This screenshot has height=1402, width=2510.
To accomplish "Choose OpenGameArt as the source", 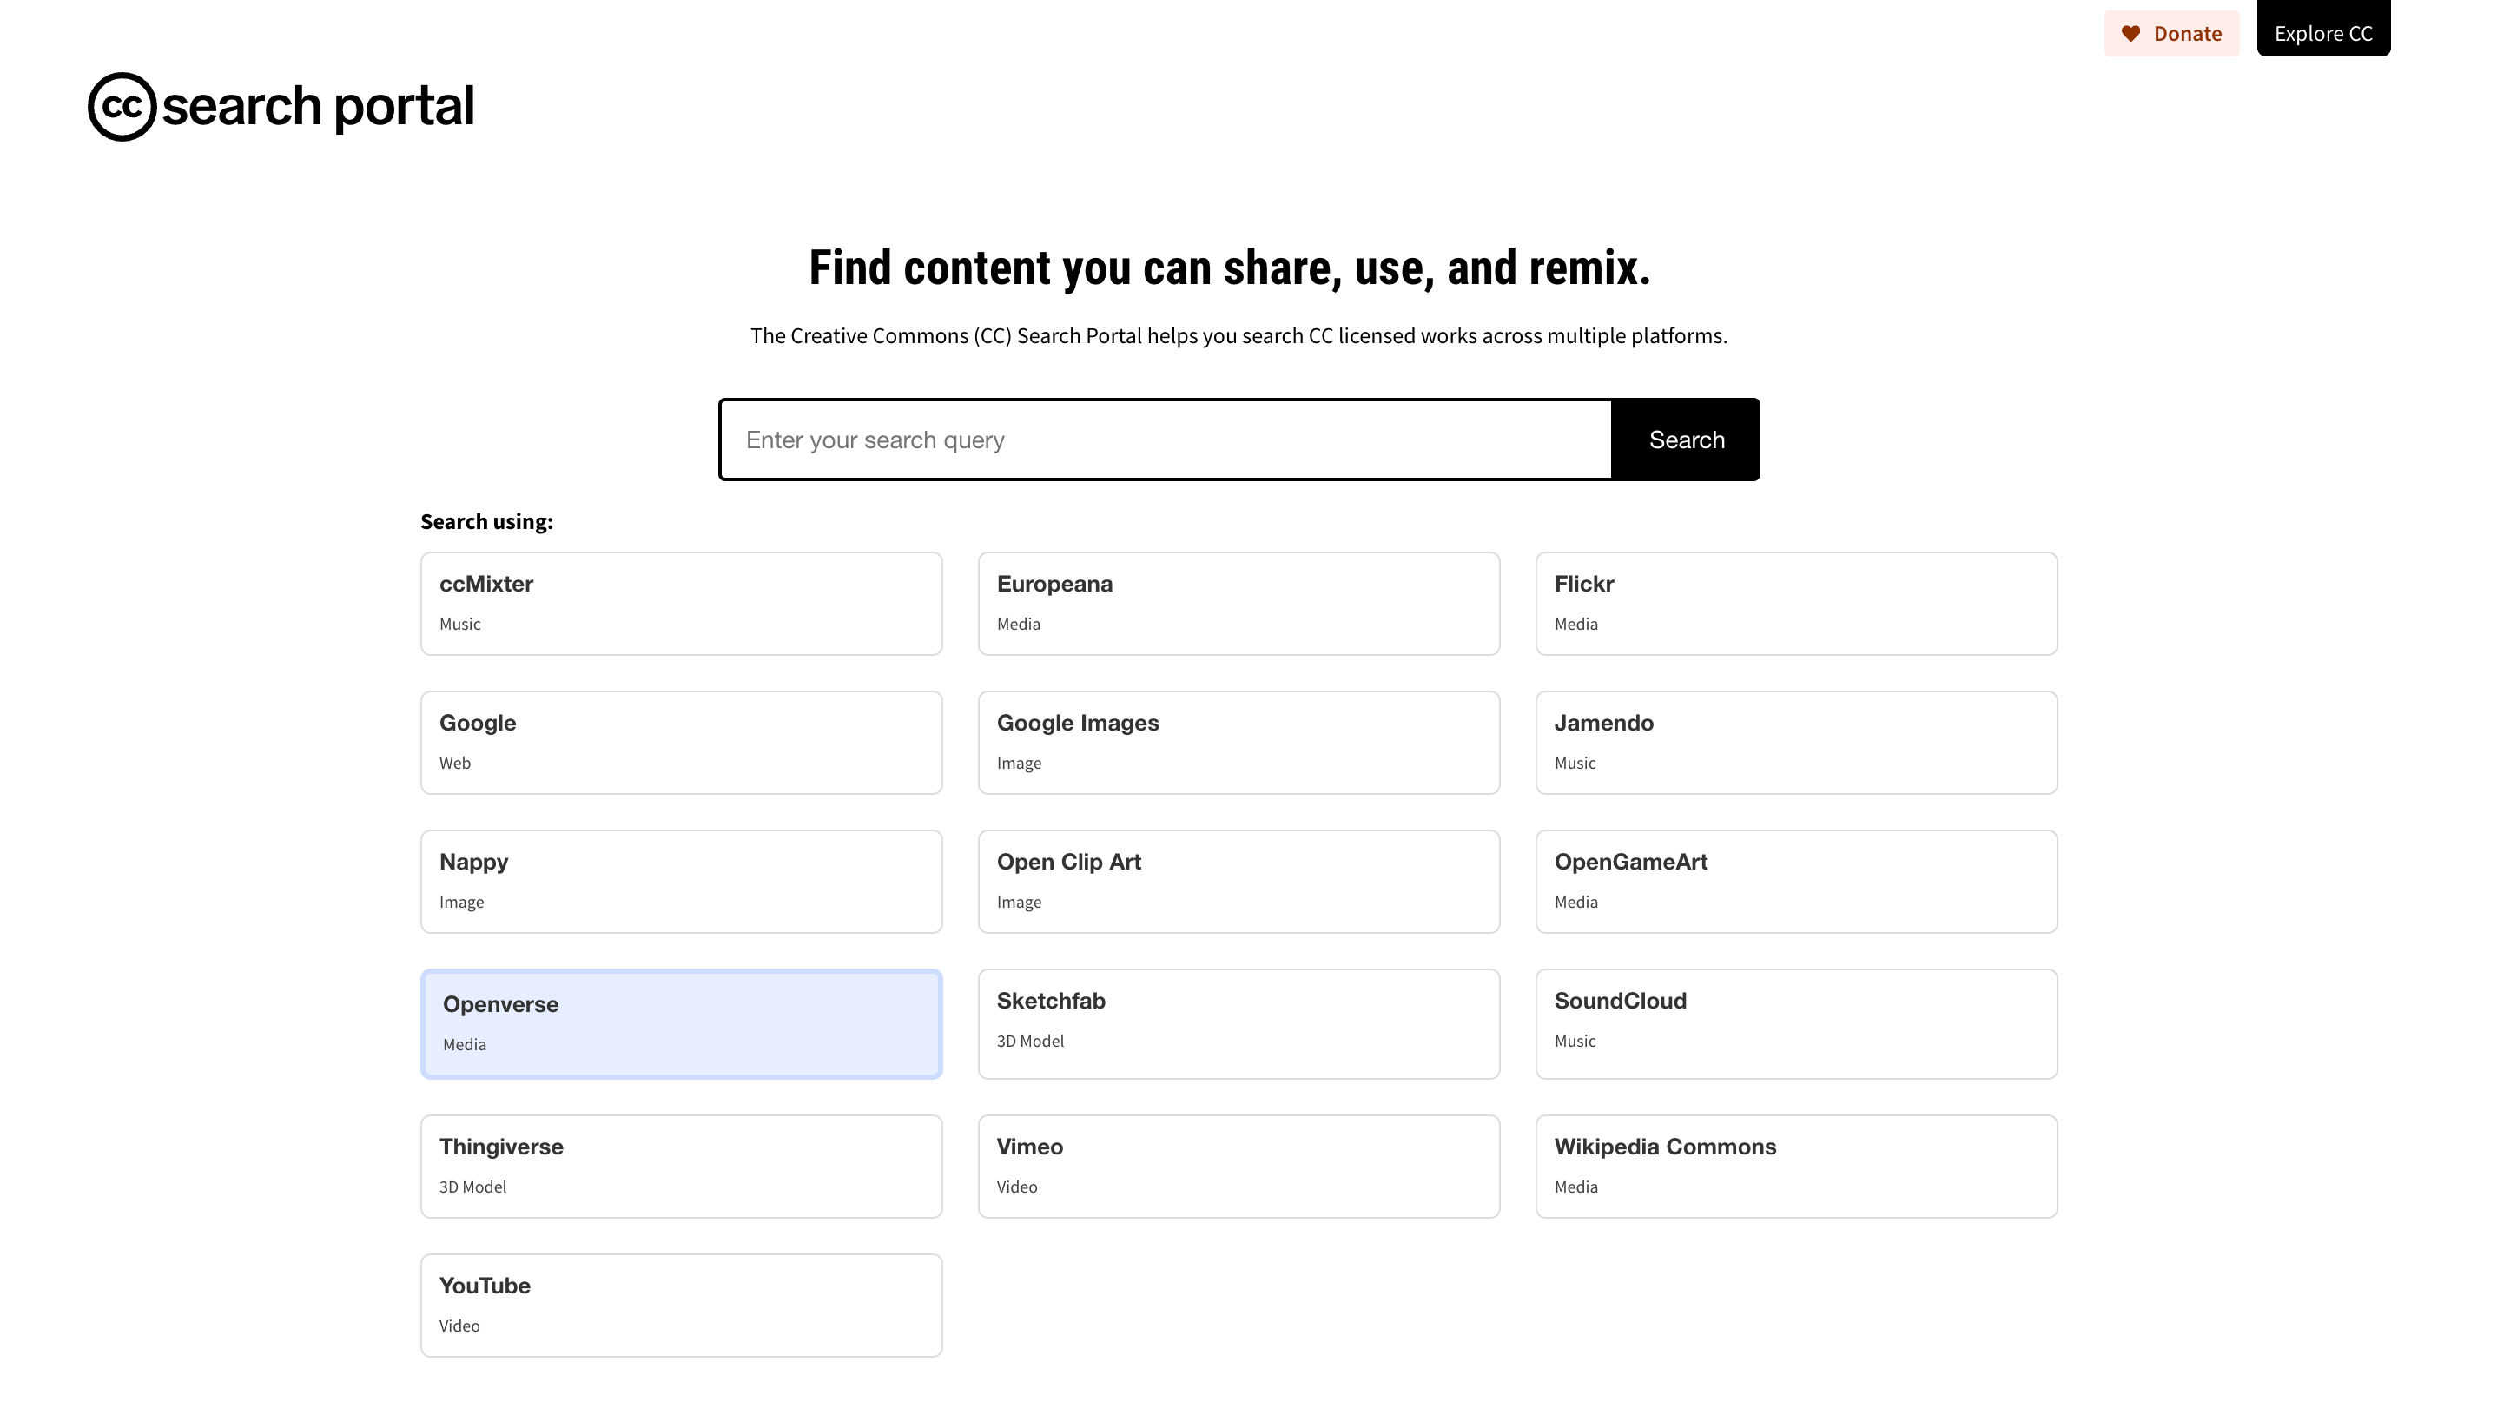I will [x=1796, y=882].
